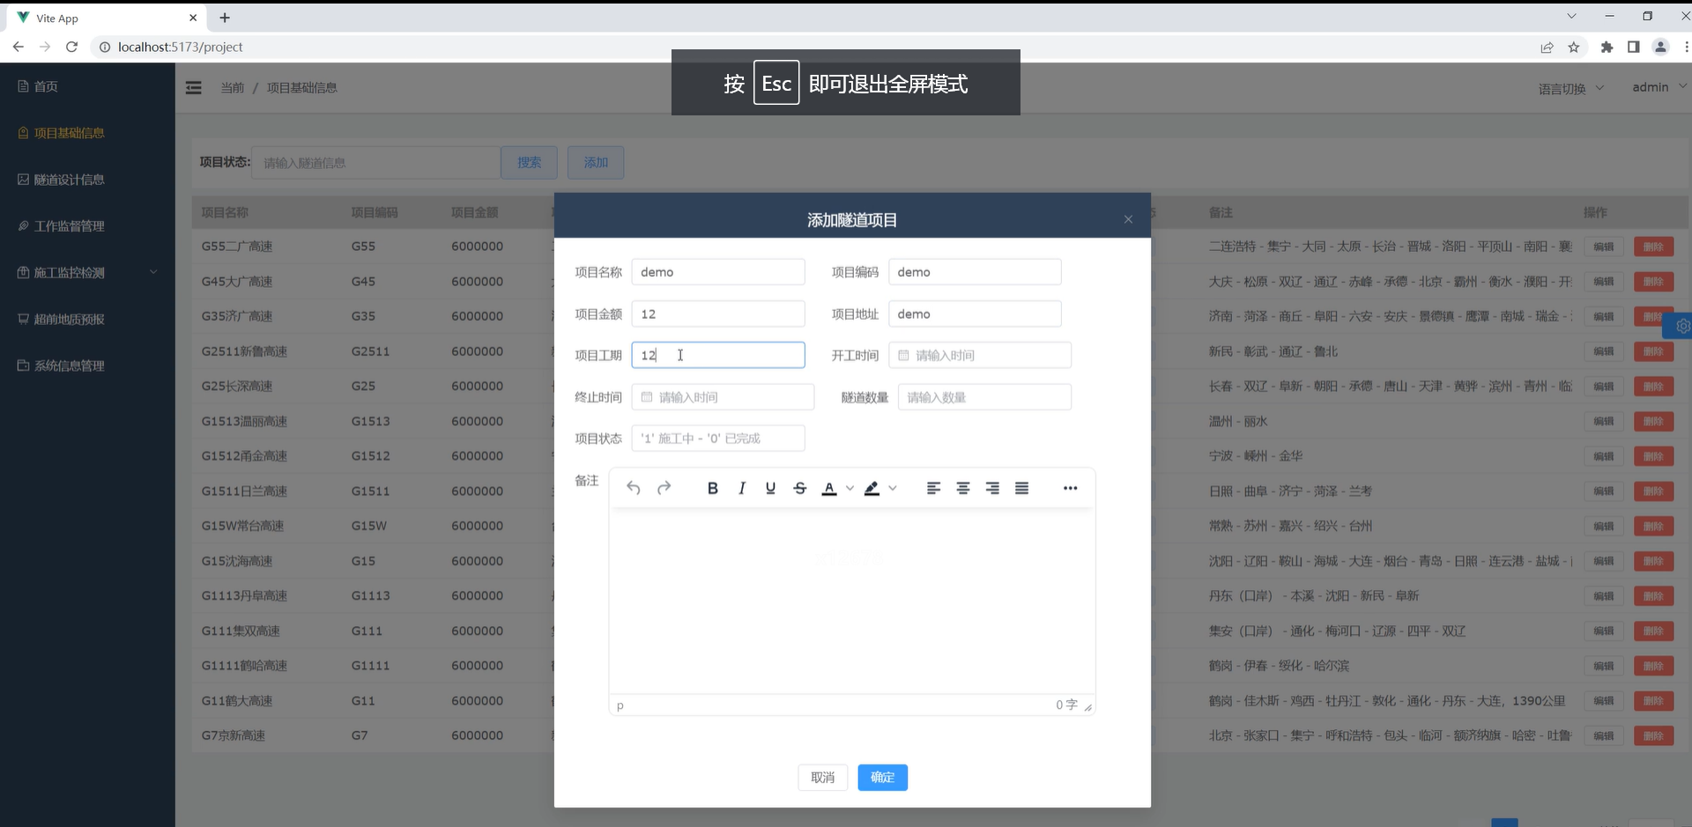Image resolution: width=1692 pixels, height=827 pixels.
Task: Toggle browser side panel icon
Action: point(1633,48)
